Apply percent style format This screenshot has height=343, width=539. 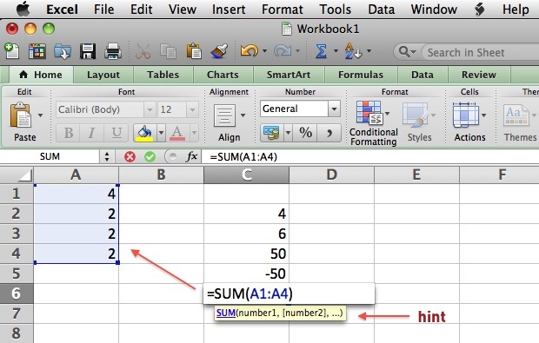[305, 133]
